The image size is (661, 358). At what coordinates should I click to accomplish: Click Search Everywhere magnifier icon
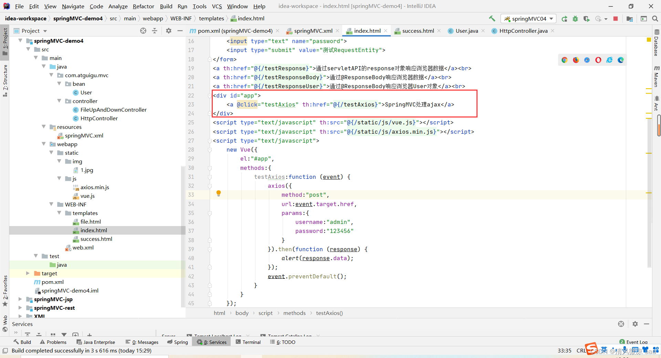pos(655,19)
